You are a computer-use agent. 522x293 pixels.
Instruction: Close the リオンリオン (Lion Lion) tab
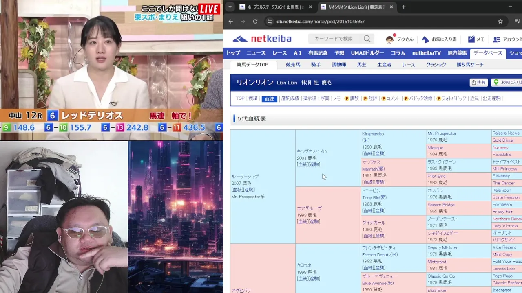391,7
